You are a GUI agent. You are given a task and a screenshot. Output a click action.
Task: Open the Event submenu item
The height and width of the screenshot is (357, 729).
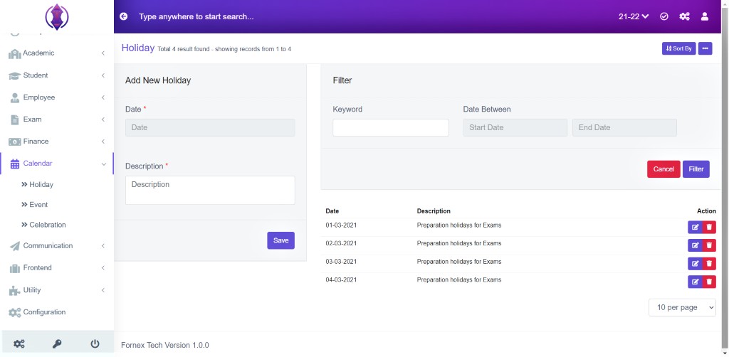click(34, 204)
